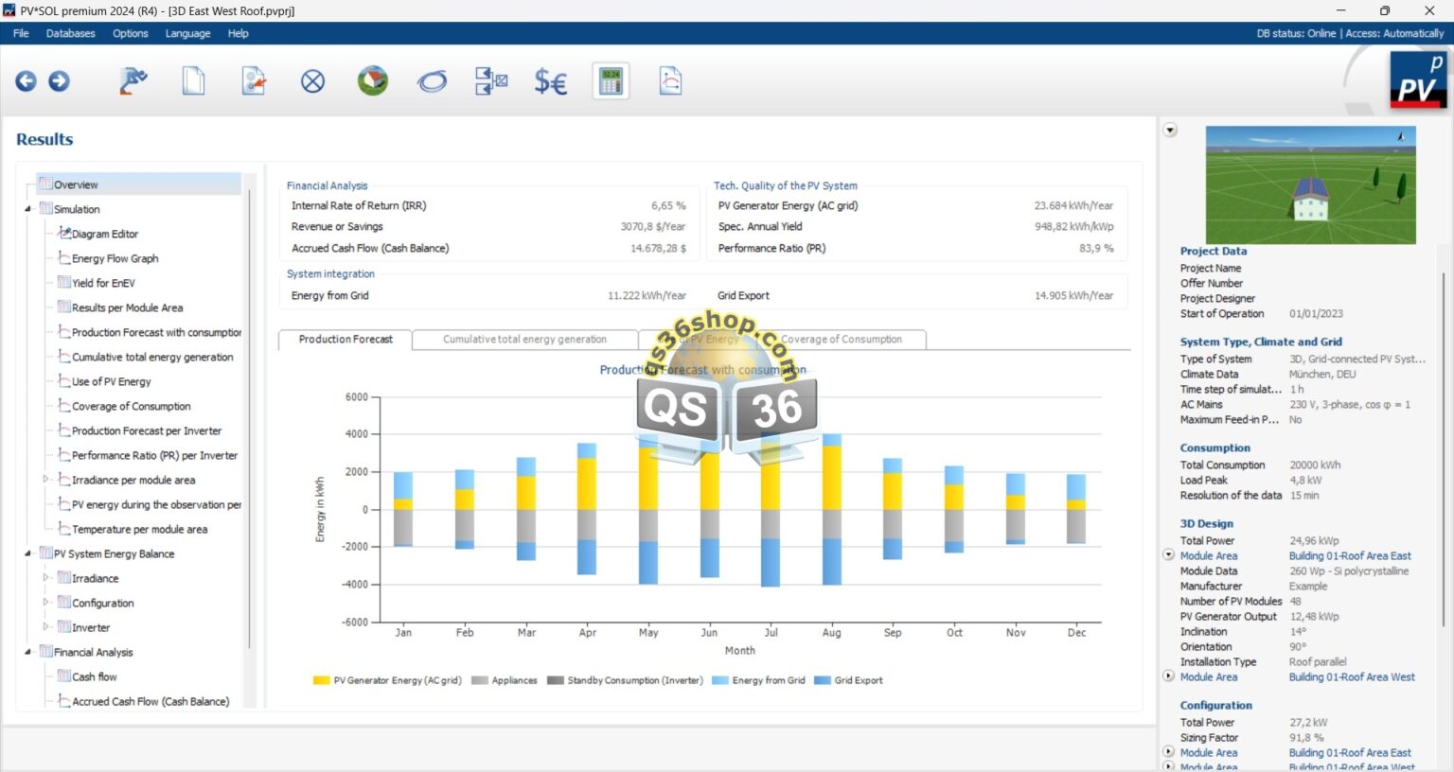The height and width of the screenshot is (772, 1454).
Task: Collapse project overview panel with top arrow
Action: coord(1170,131)
